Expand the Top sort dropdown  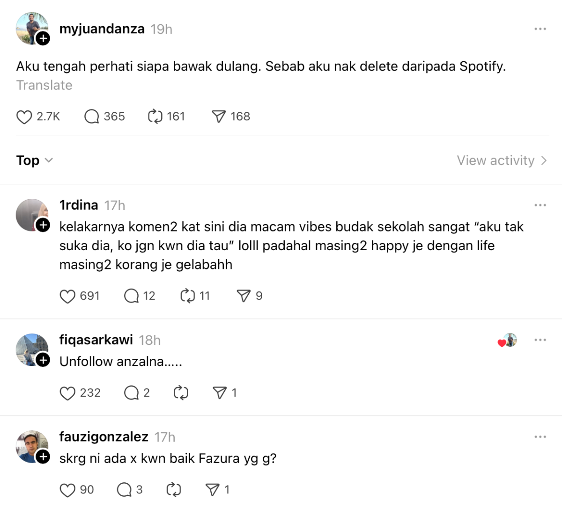point(35,160)
